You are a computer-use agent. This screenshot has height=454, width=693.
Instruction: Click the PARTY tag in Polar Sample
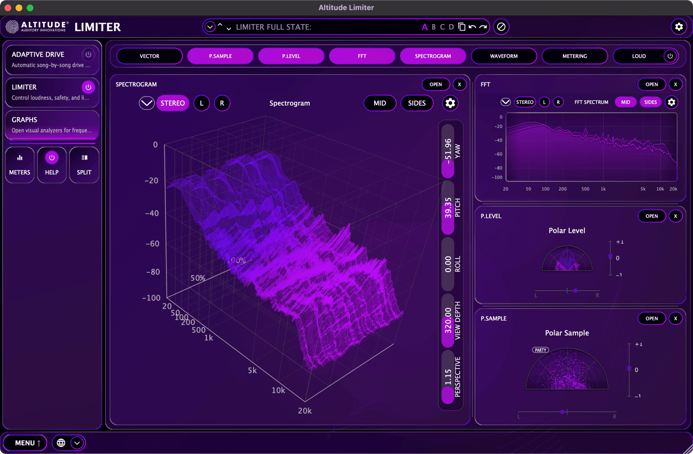[x=541, y=350]
